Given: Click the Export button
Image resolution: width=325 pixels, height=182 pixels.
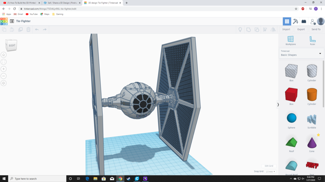Looking at the screenshot, I should (x=301, y=29).
